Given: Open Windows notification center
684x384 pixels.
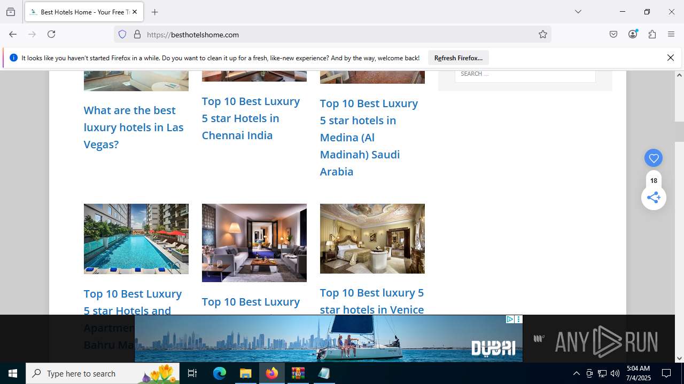Looking at the screenshot, I should (x=666, y=373).
